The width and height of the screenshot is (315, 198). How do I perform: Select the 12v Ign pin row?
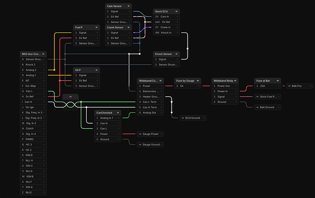[x=33, y=107]
